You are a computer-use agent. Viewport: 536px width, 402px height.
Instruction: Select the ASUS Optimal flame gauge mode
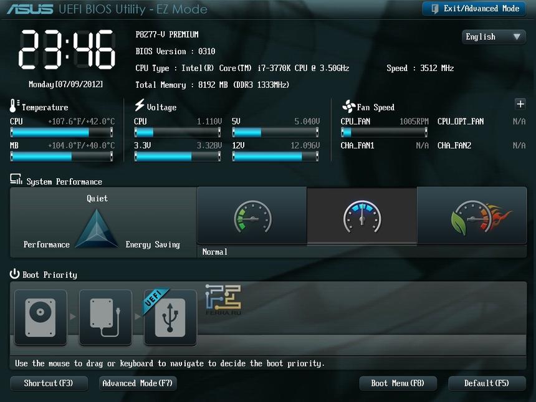[x=472, y=216]
